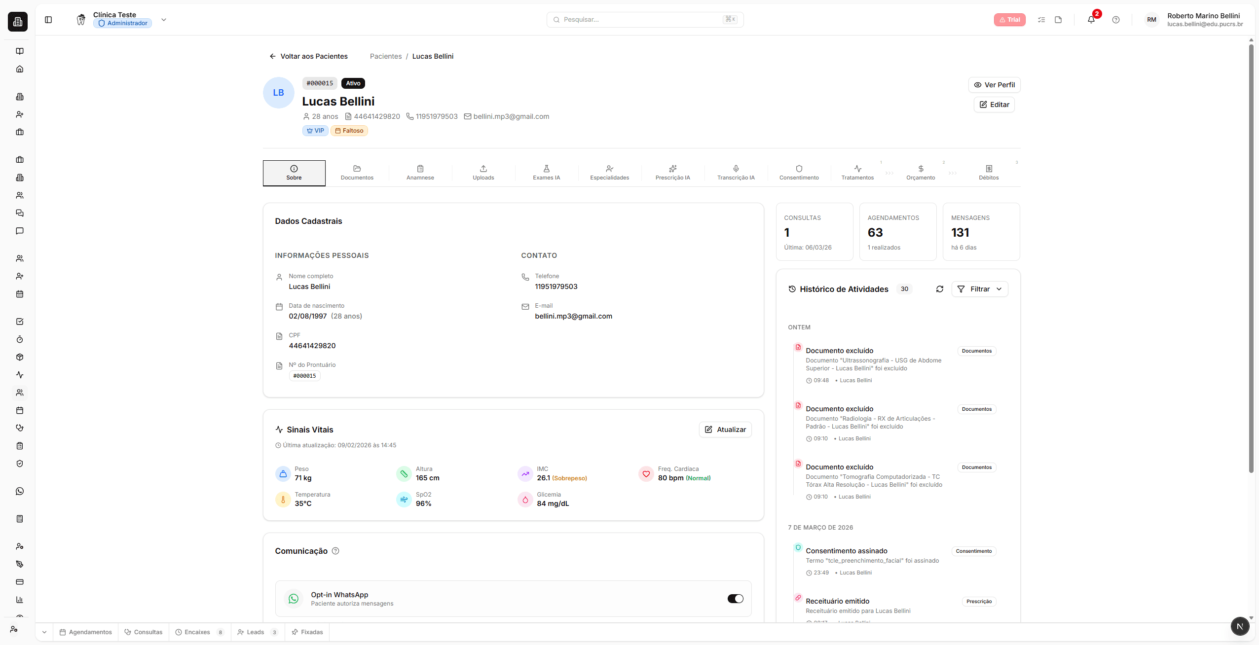Click the page vertical scrollbar

[x=1251, y=256]
